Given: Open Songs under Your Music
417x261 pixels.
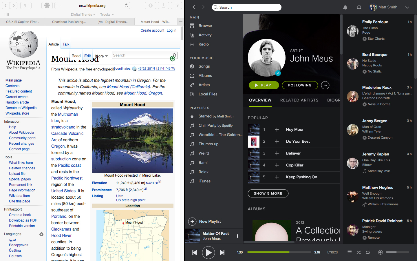Looking at the screenshot, I should coord(204,66).
